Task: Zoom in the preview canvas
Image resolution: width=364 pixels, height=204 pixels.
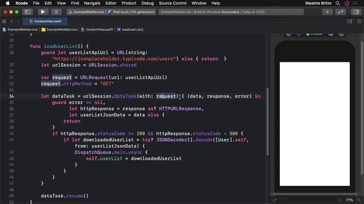Action: 359,200
